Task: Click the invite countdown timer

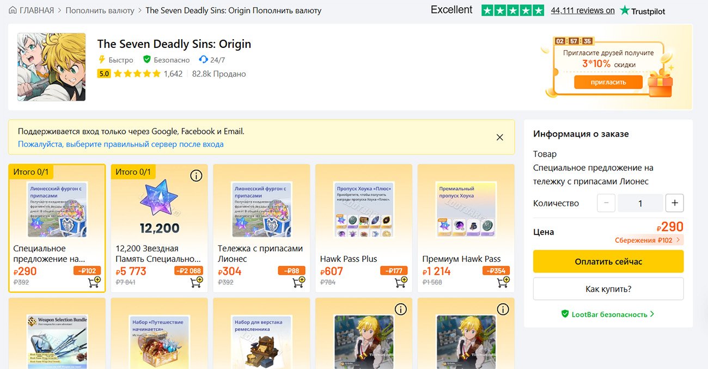Action: [x=573, y=41]
